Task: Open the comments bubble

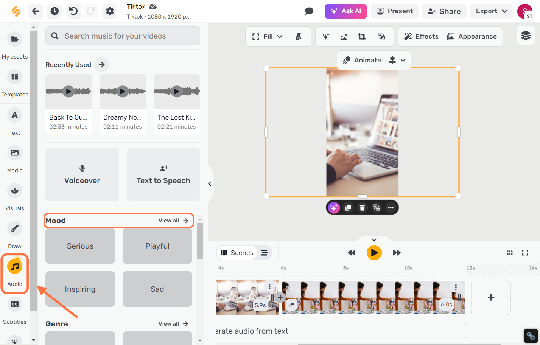Action: (309, 11)
